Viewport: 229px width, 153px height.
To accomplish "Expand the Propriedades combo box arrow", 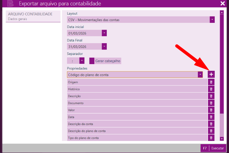I will click(200, 74).
